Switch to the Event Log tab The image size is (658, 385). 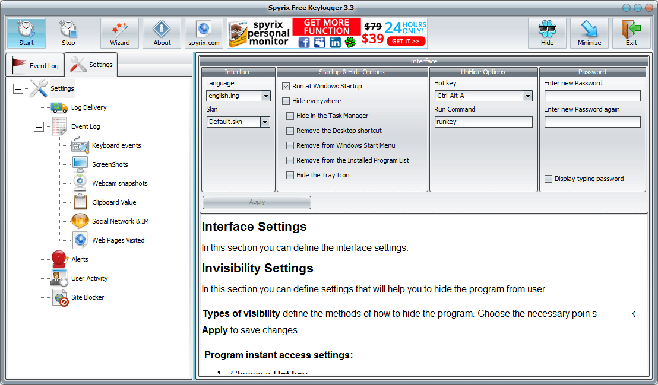[x=35, y=65]
